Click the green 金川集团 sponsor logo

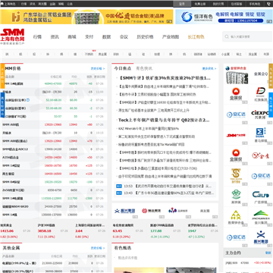point(260,215)
